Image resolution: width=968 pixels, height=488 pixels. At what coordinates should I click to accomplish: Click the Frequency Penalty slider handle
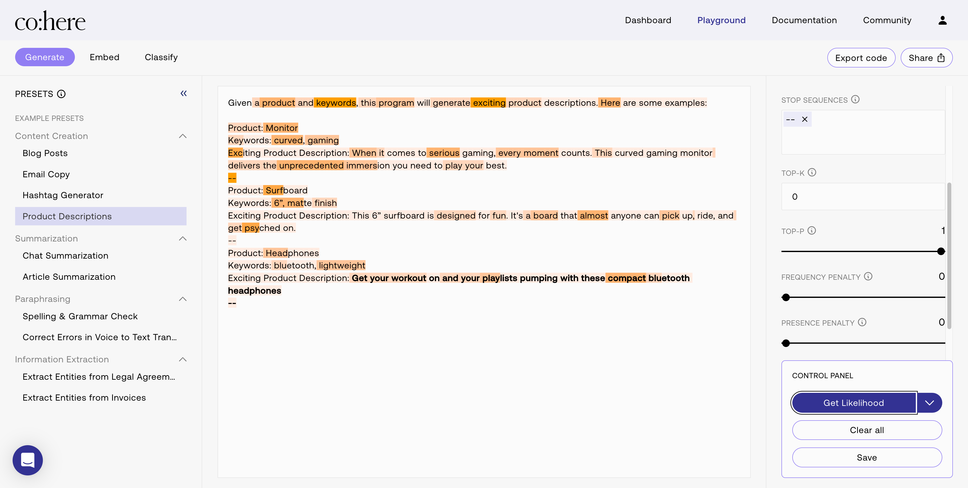click(x=786, y=297)
